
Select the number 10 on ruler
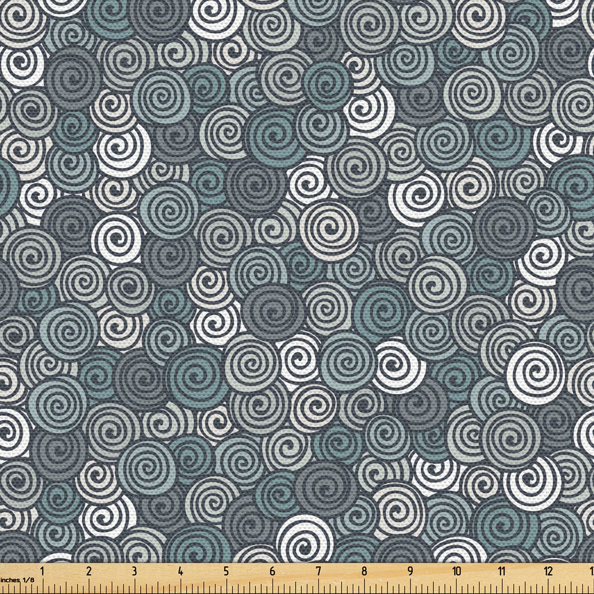tap(457, 571)
